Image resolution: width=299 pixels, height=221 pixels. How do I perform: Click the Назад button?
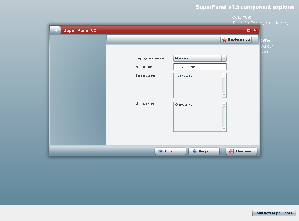coord(170,151)
